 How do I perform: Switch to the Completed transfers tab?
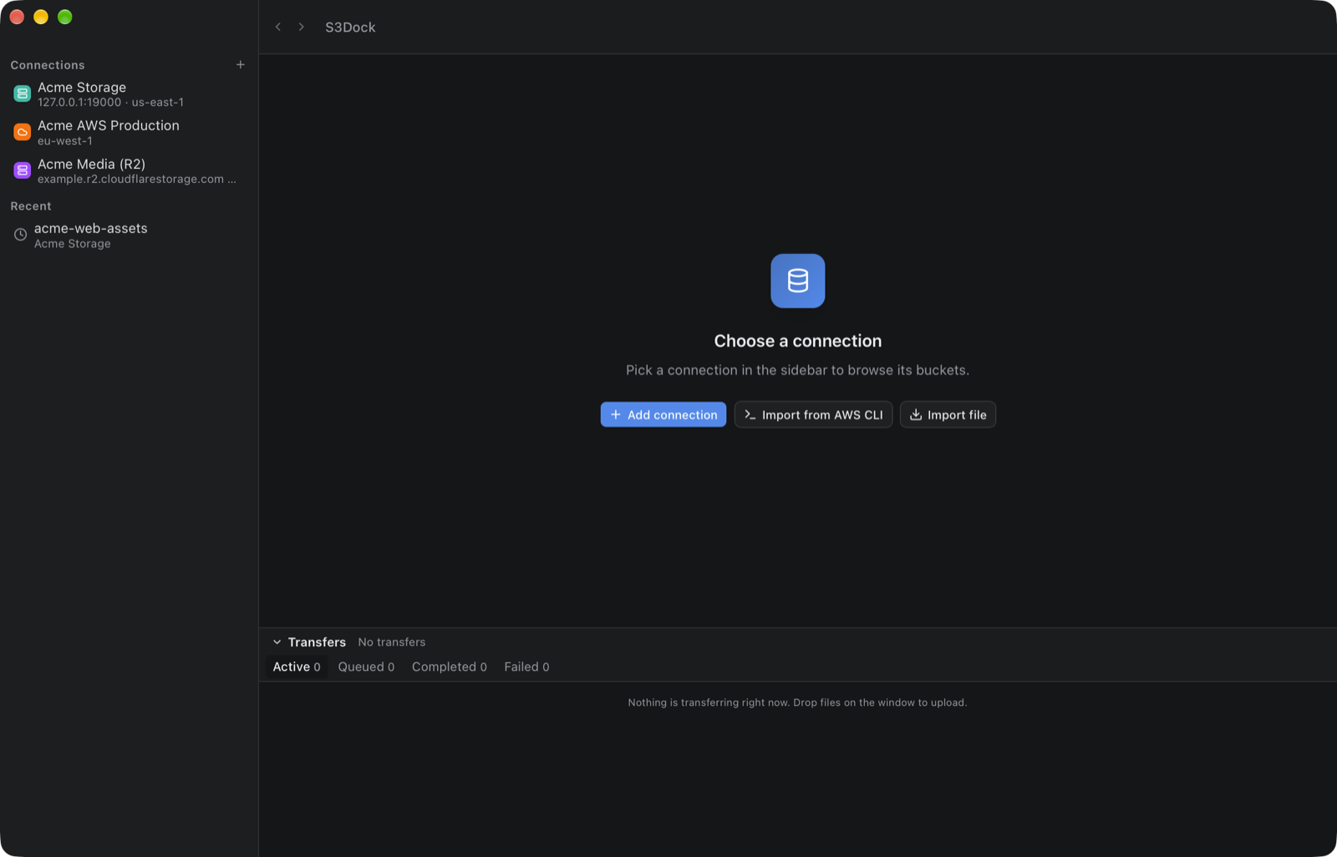pos(450,667)
